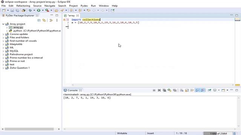241x135 pixels.
Task: Click the Forward navigation arrow icon
Action: (102, 10)
